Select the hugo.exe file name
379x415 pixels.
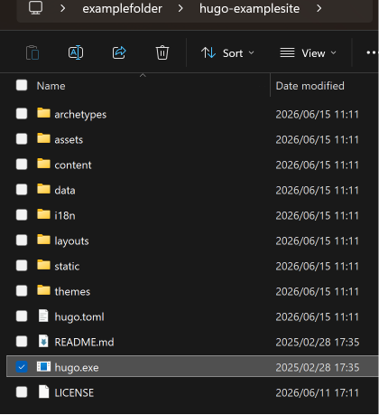point(77,368)
